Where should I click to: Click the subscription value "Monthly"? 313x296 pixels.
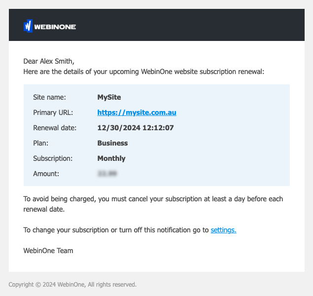[111, 158]
